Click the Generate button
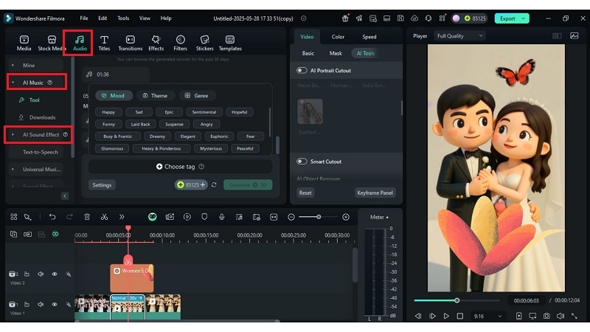The image size is (590, 332). [248, 185]
